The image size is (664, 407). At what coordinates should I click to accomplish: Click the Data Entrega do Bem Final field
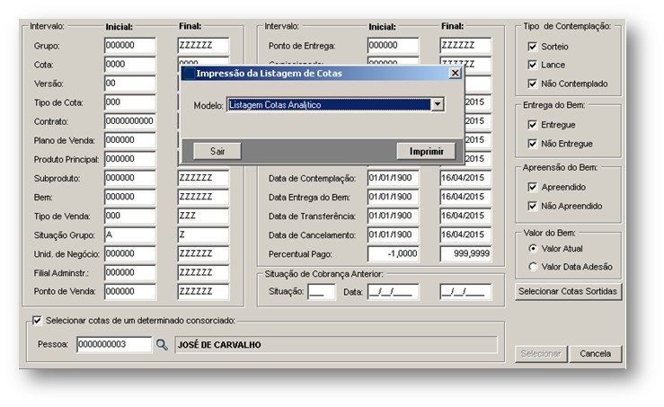465,197
